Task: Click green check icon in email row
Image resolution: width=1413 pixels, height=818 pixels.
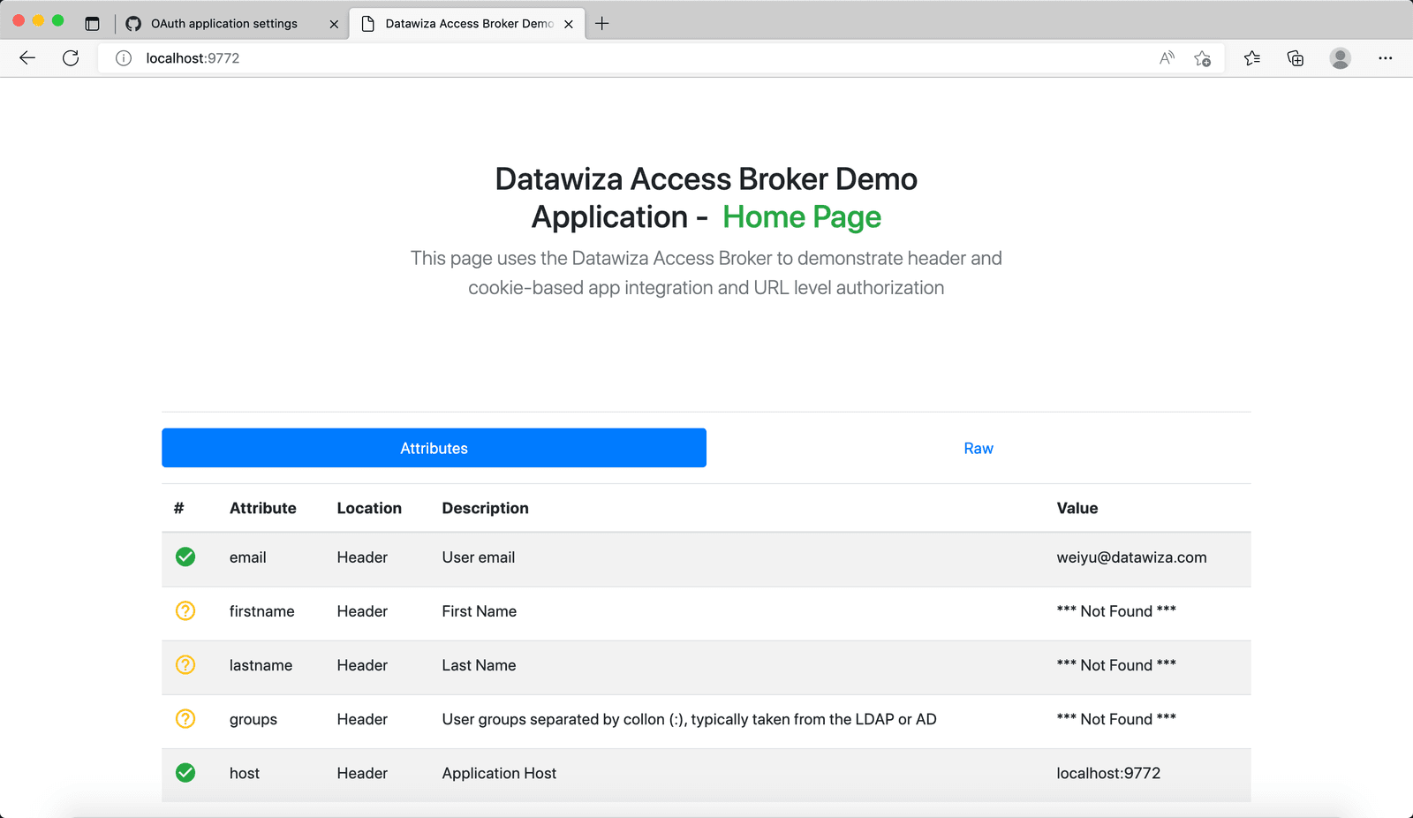Action: (x=185, y=557)
